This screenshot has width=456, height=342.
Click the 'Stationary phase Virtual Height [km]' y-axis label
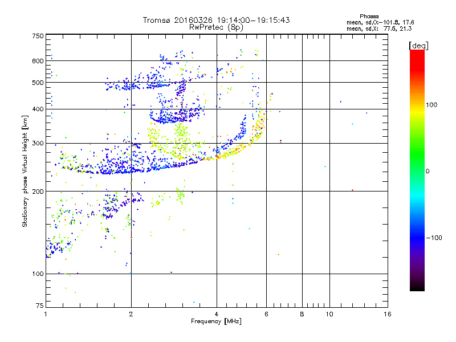[x=25, y=171]
